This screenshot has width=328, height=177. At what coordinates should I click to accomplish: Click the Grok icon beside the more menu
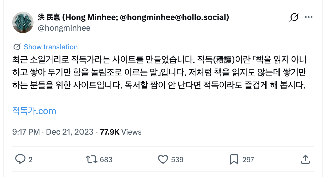(294, 17)
